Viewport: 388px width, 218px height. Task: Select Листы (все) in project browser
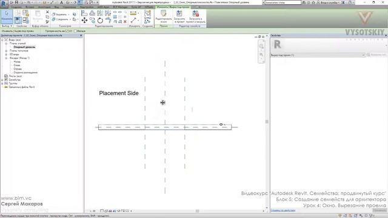click(x=15, y=76)
